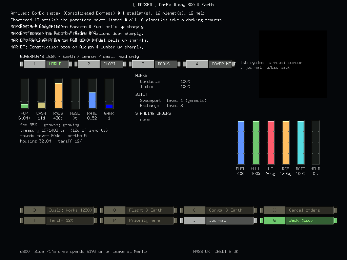Select the fed 85% readout
Image resolution: width=347 pixels, height=260 pixels.
(x=28, y=125)
